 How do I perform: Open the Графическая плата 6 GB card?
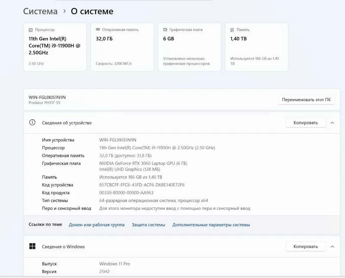click(x=189, y=47)
